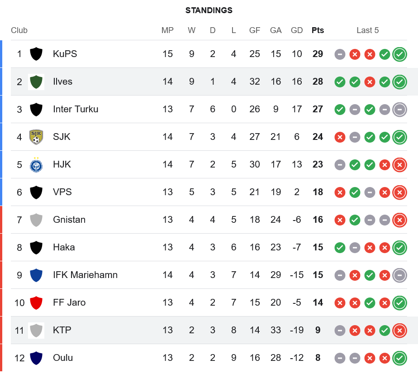Click the SJK club crest icon
The image size is (418, 379).
[36, 137]
